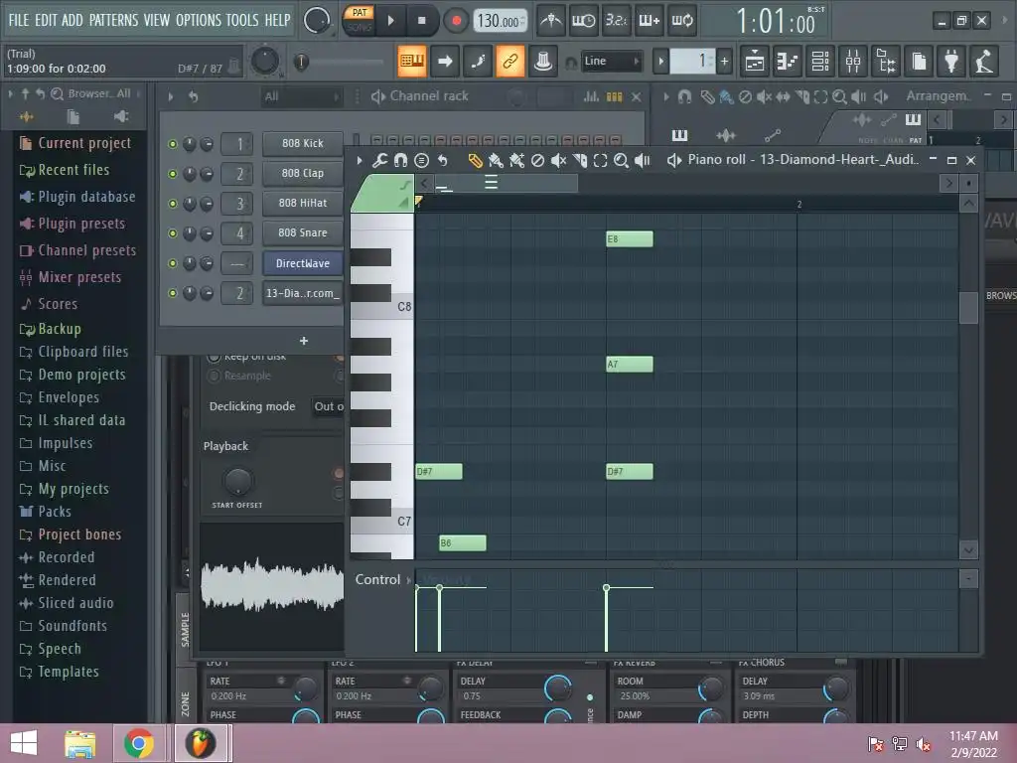Select the pencil Draw tool in Piano roll
This screenshot has height=763, width=1017.
(x=475, y=160)
